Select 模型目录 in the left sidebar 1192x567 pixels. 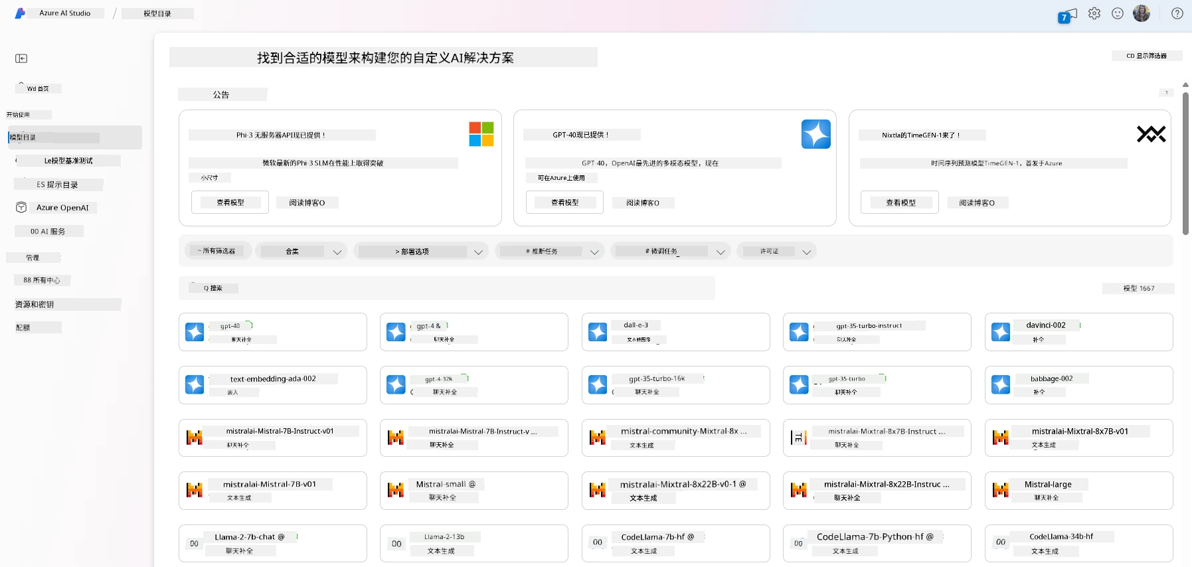pyautogui.click(x=75, y=137)
